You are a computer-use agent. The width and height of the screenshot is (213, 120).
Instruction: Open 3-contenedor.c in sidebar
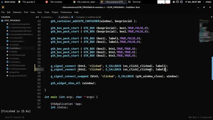pos(17,41)
